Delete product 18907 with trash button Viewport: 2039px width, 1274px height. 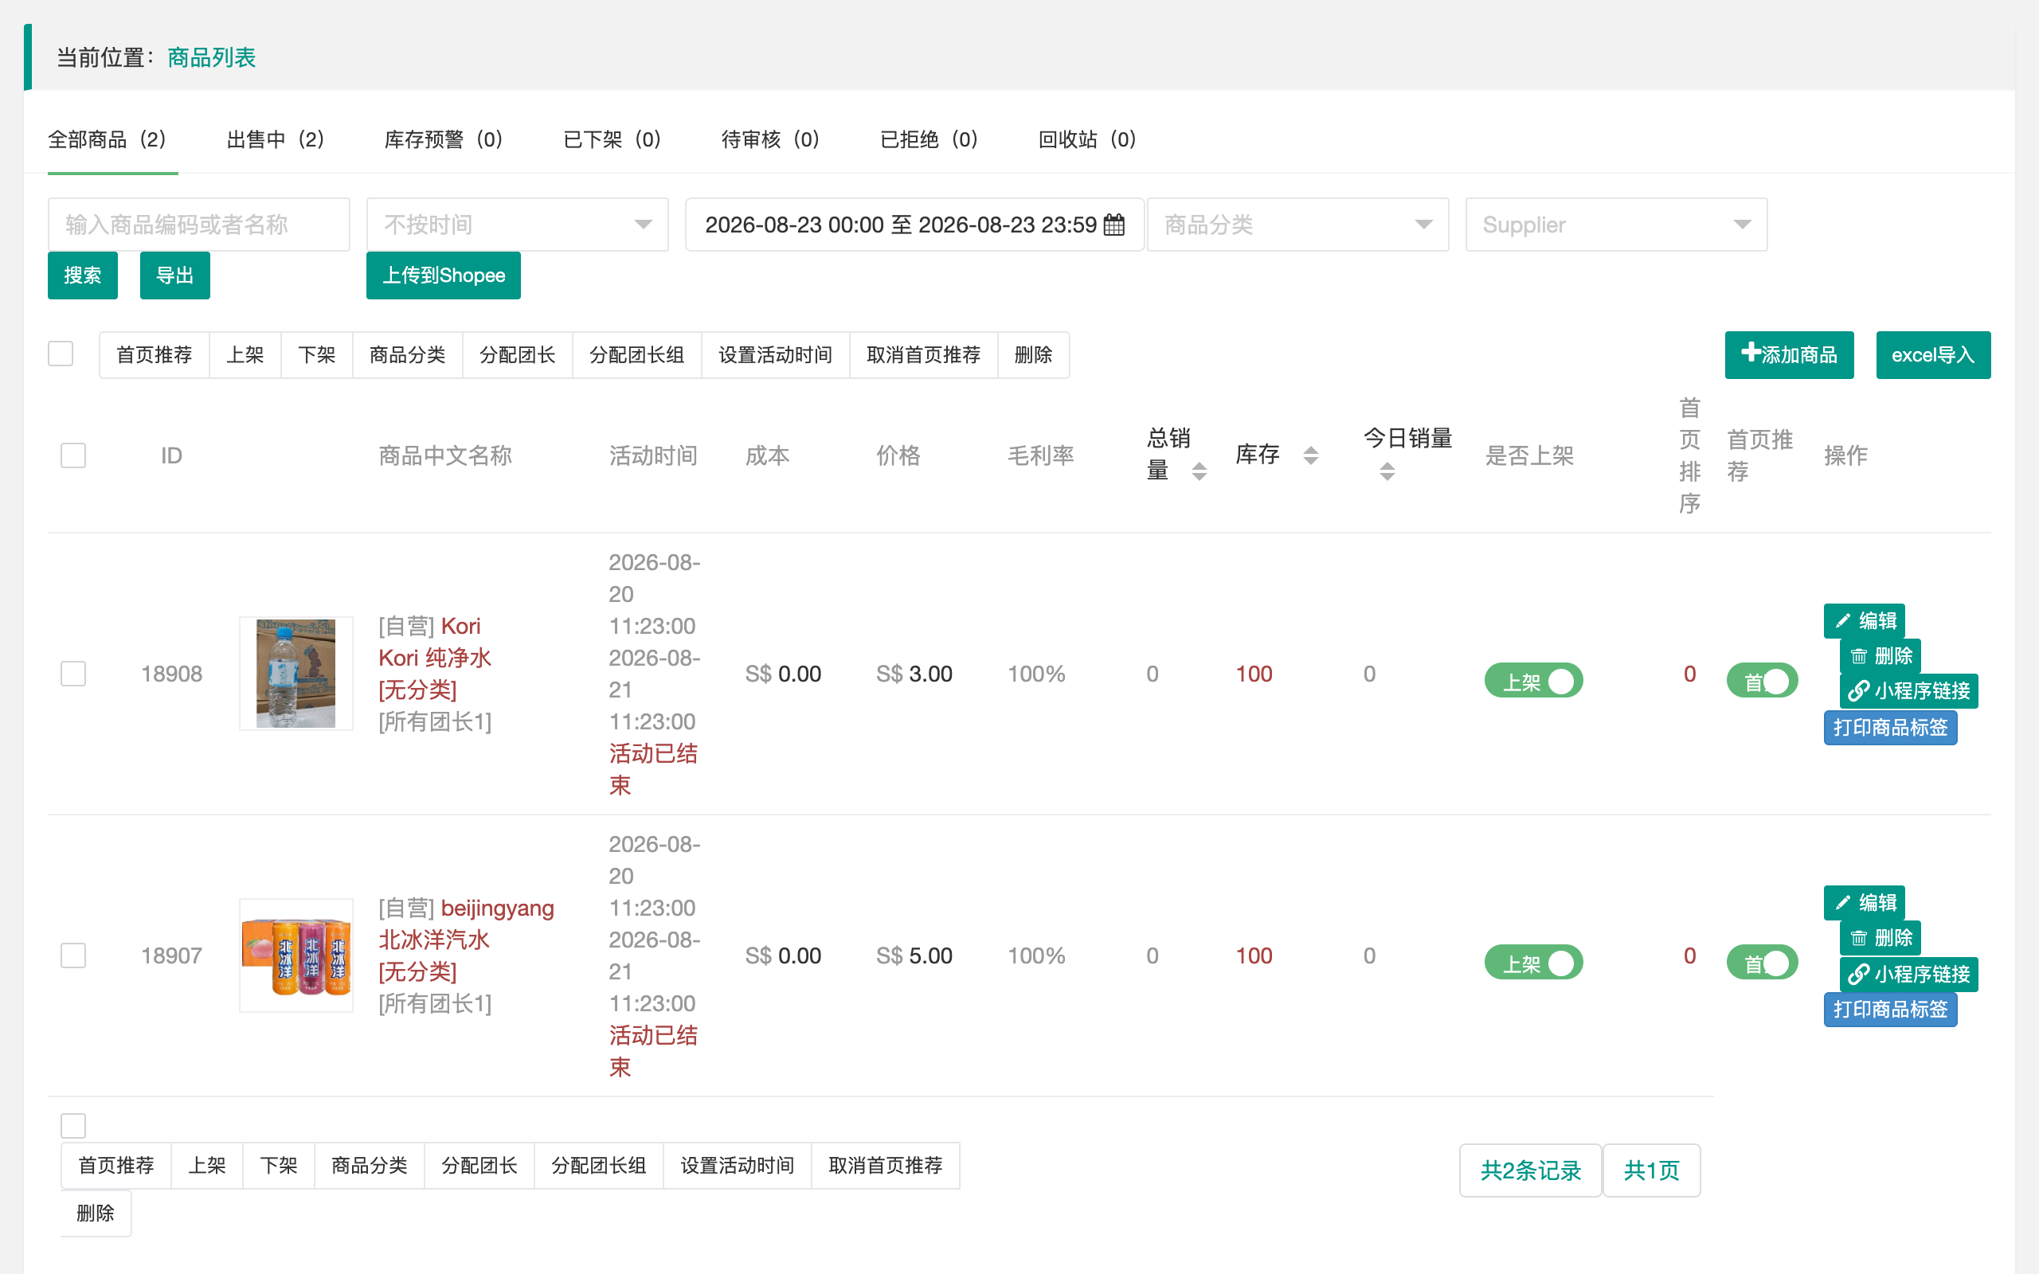[1880, 938]
